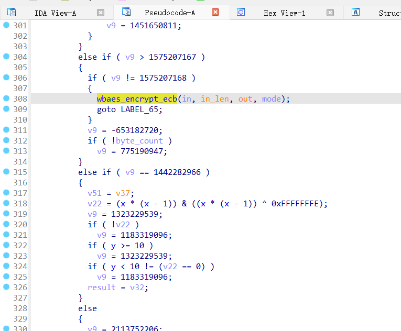Screen dimensions: 401x331
Task: Toggle breakpoint dot on line 319
Action: [x=6, y=214]
